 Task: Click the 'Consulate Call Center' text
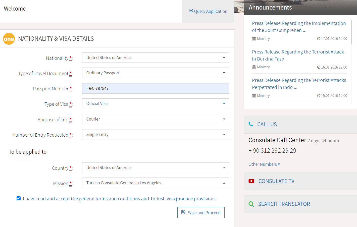277,140
